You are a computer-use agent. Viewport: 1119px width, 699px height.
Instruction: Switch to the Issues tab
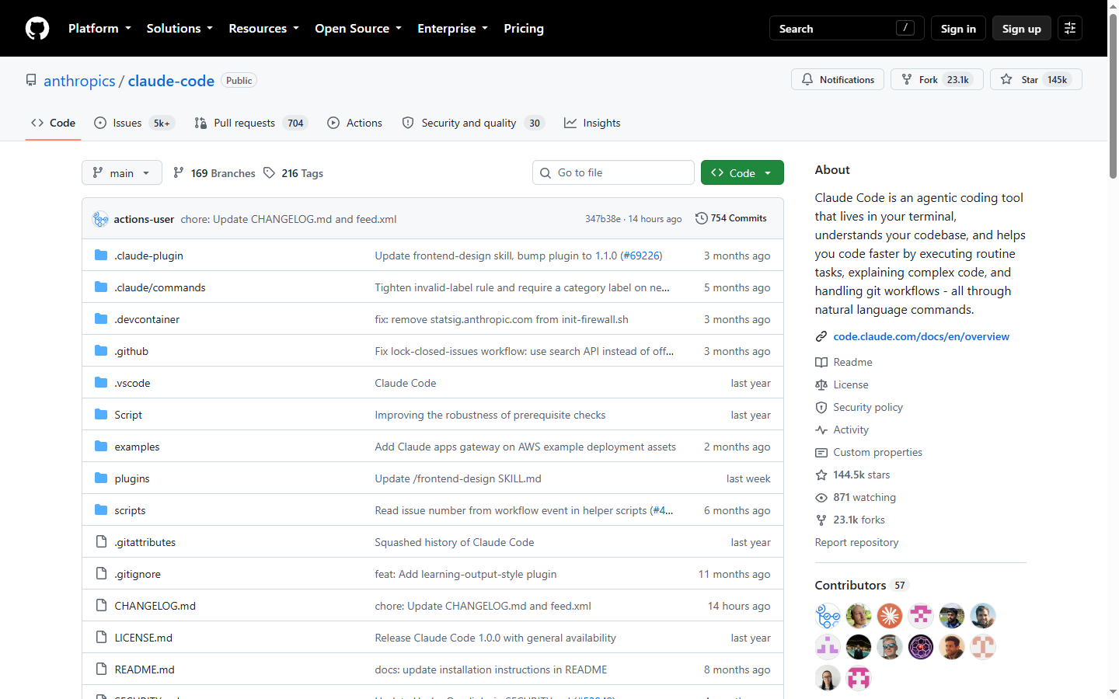coord(134,123)
